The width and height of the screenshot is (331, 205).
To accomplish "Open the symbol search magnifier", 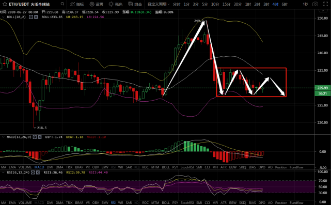I will click(x=62, y=4).
